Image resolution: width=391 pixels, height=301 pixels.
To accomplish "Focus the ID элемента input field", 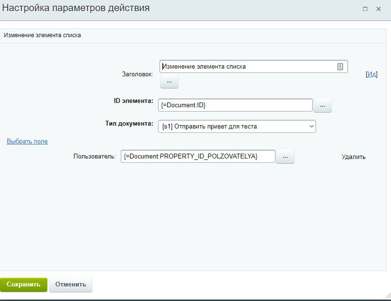I will point(235,105).
